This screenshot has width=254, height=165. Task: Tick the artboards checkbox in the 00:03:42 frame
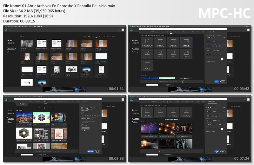220,46
